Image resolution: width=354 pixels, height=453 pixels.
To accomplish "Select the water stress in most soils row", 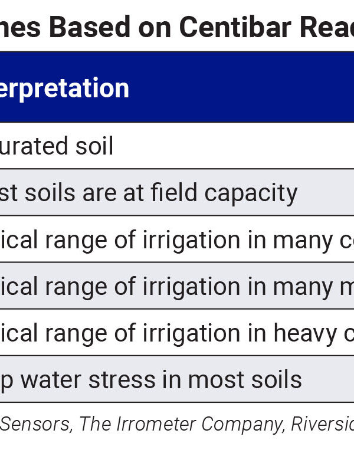I will tap(177, 379).
